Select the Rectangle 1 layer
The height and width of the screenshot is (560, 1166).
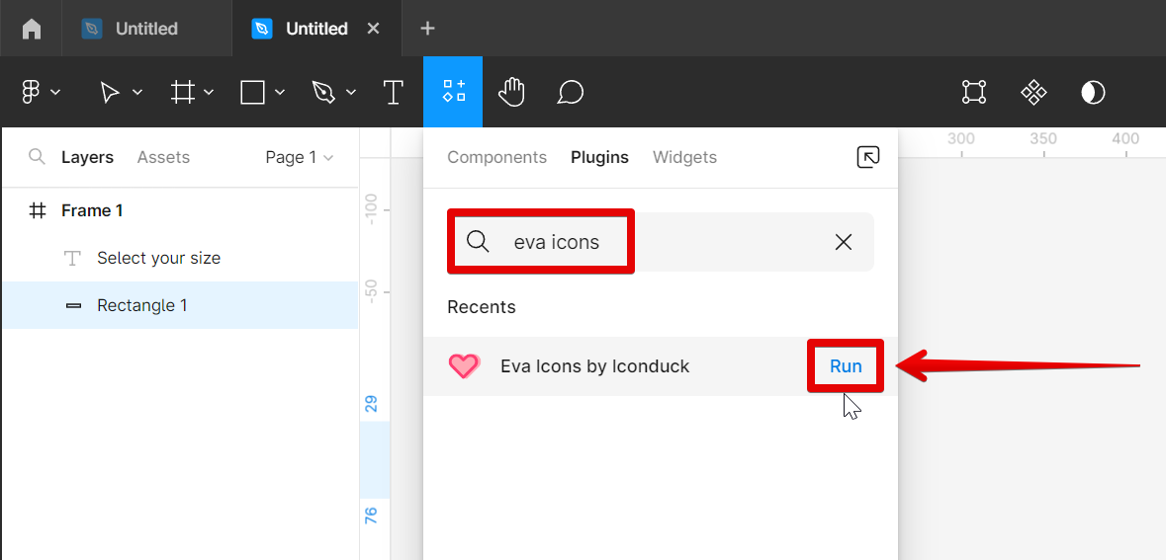(x=141, y=305)
